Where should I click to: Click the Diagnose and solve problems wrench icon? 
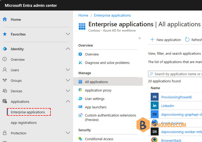tap(80, 63)
